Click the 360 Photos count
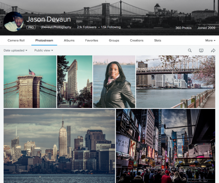Screen dimensions: 219x183 pyautogui.click(x=183, y=28)
